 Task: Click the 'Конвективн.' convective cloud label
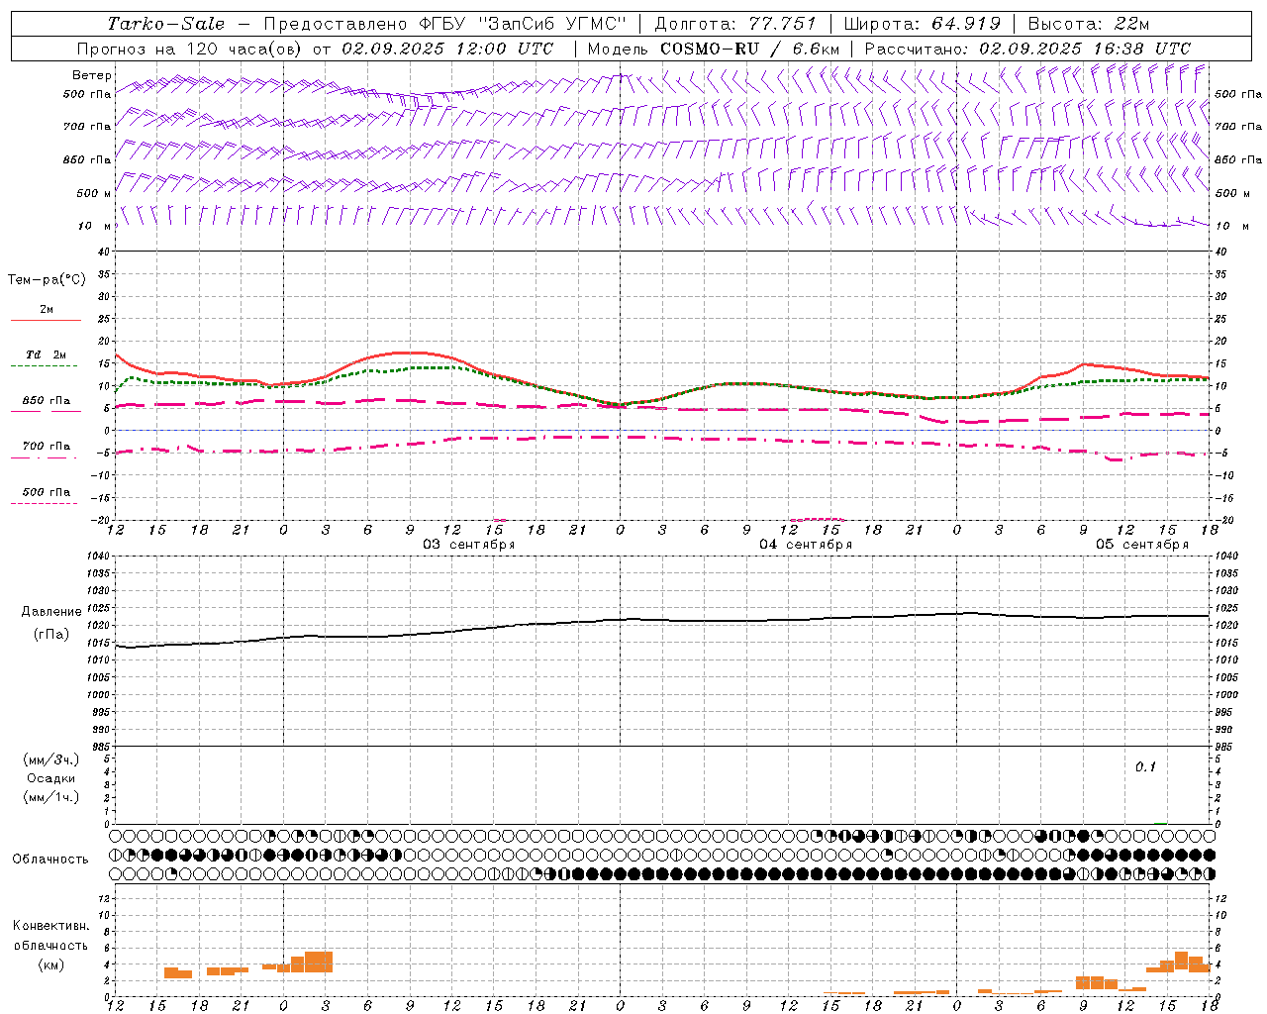coord(50,926)
